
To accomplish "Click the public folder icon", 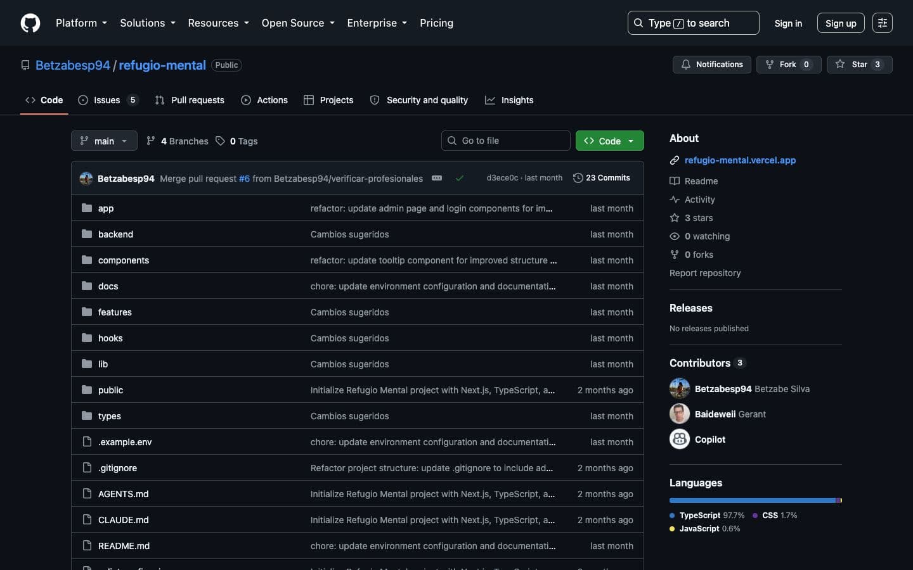I will point(87,389).
